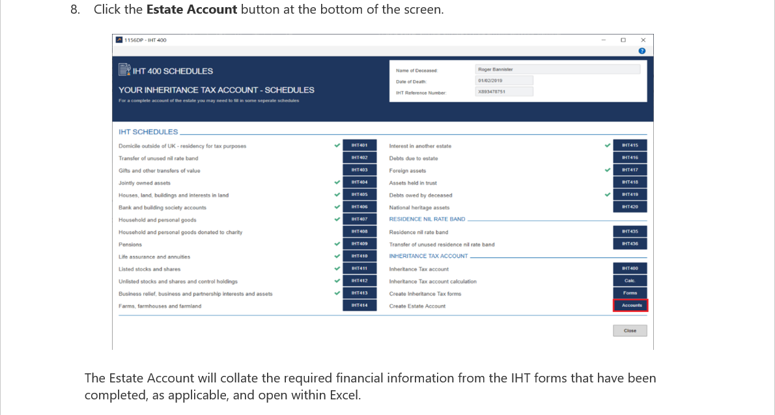Click the Help icon in the top right corner

point(641,51)
